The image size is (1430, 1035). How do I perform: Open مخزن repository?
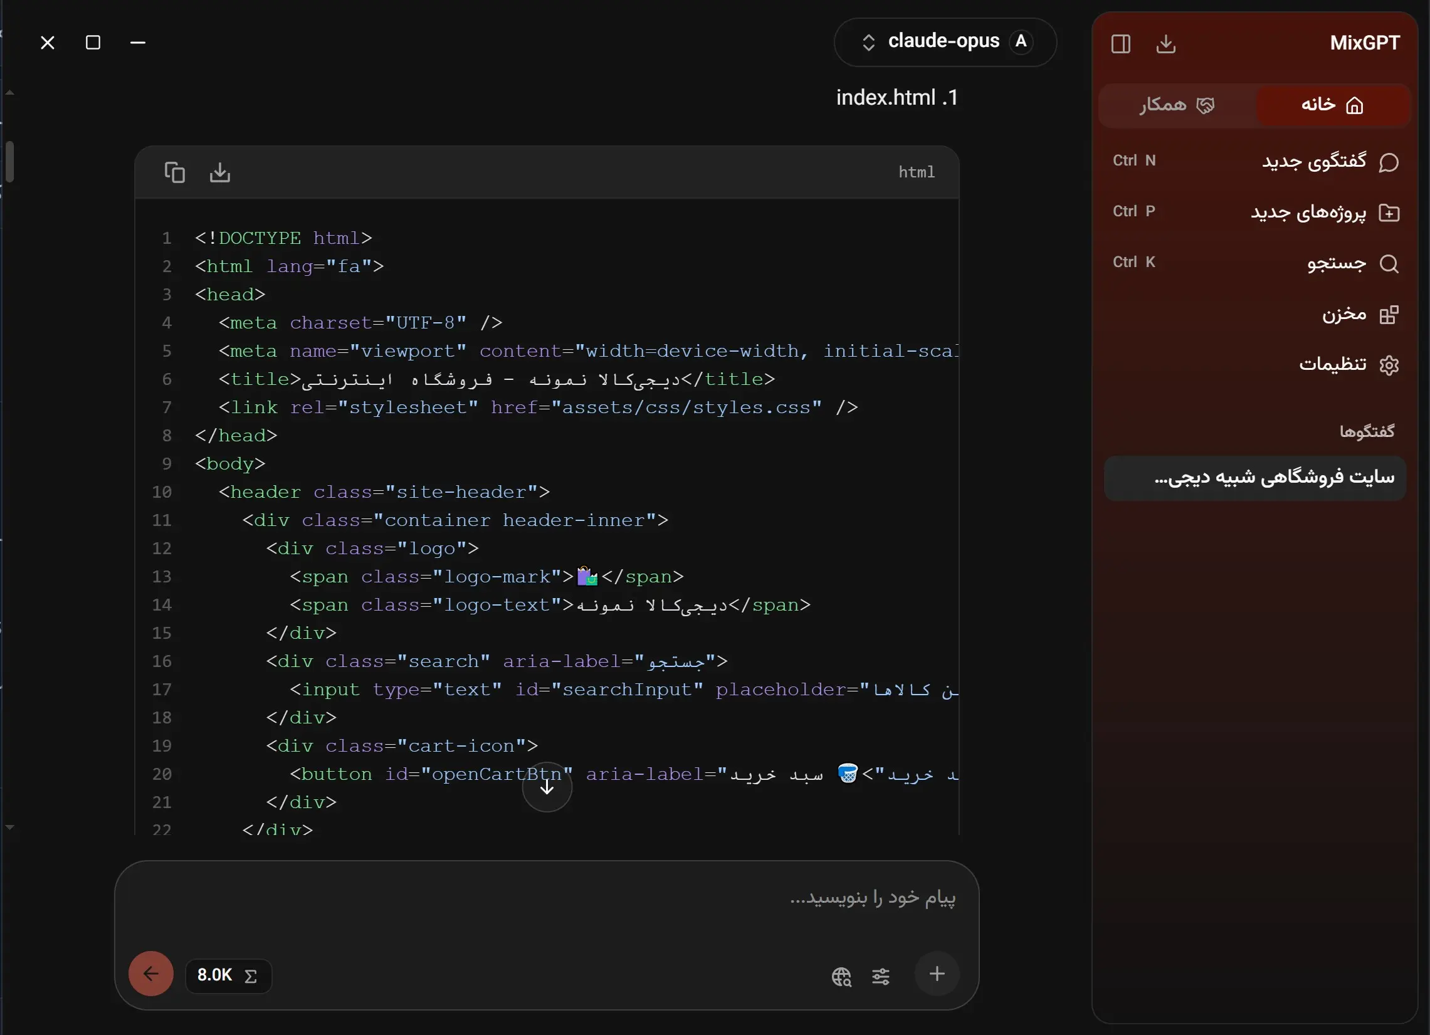[x=1254, y=314]
